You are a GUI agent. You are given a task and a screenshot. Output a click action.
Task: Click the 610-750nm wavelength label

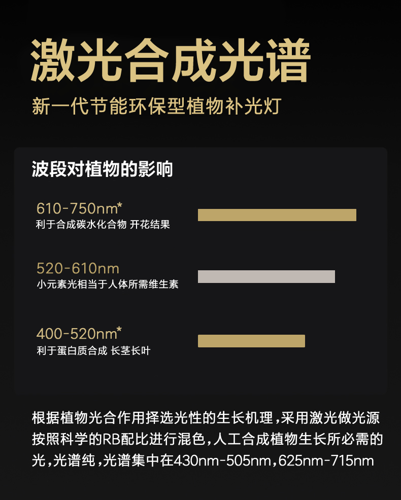[x=76, y=208]
